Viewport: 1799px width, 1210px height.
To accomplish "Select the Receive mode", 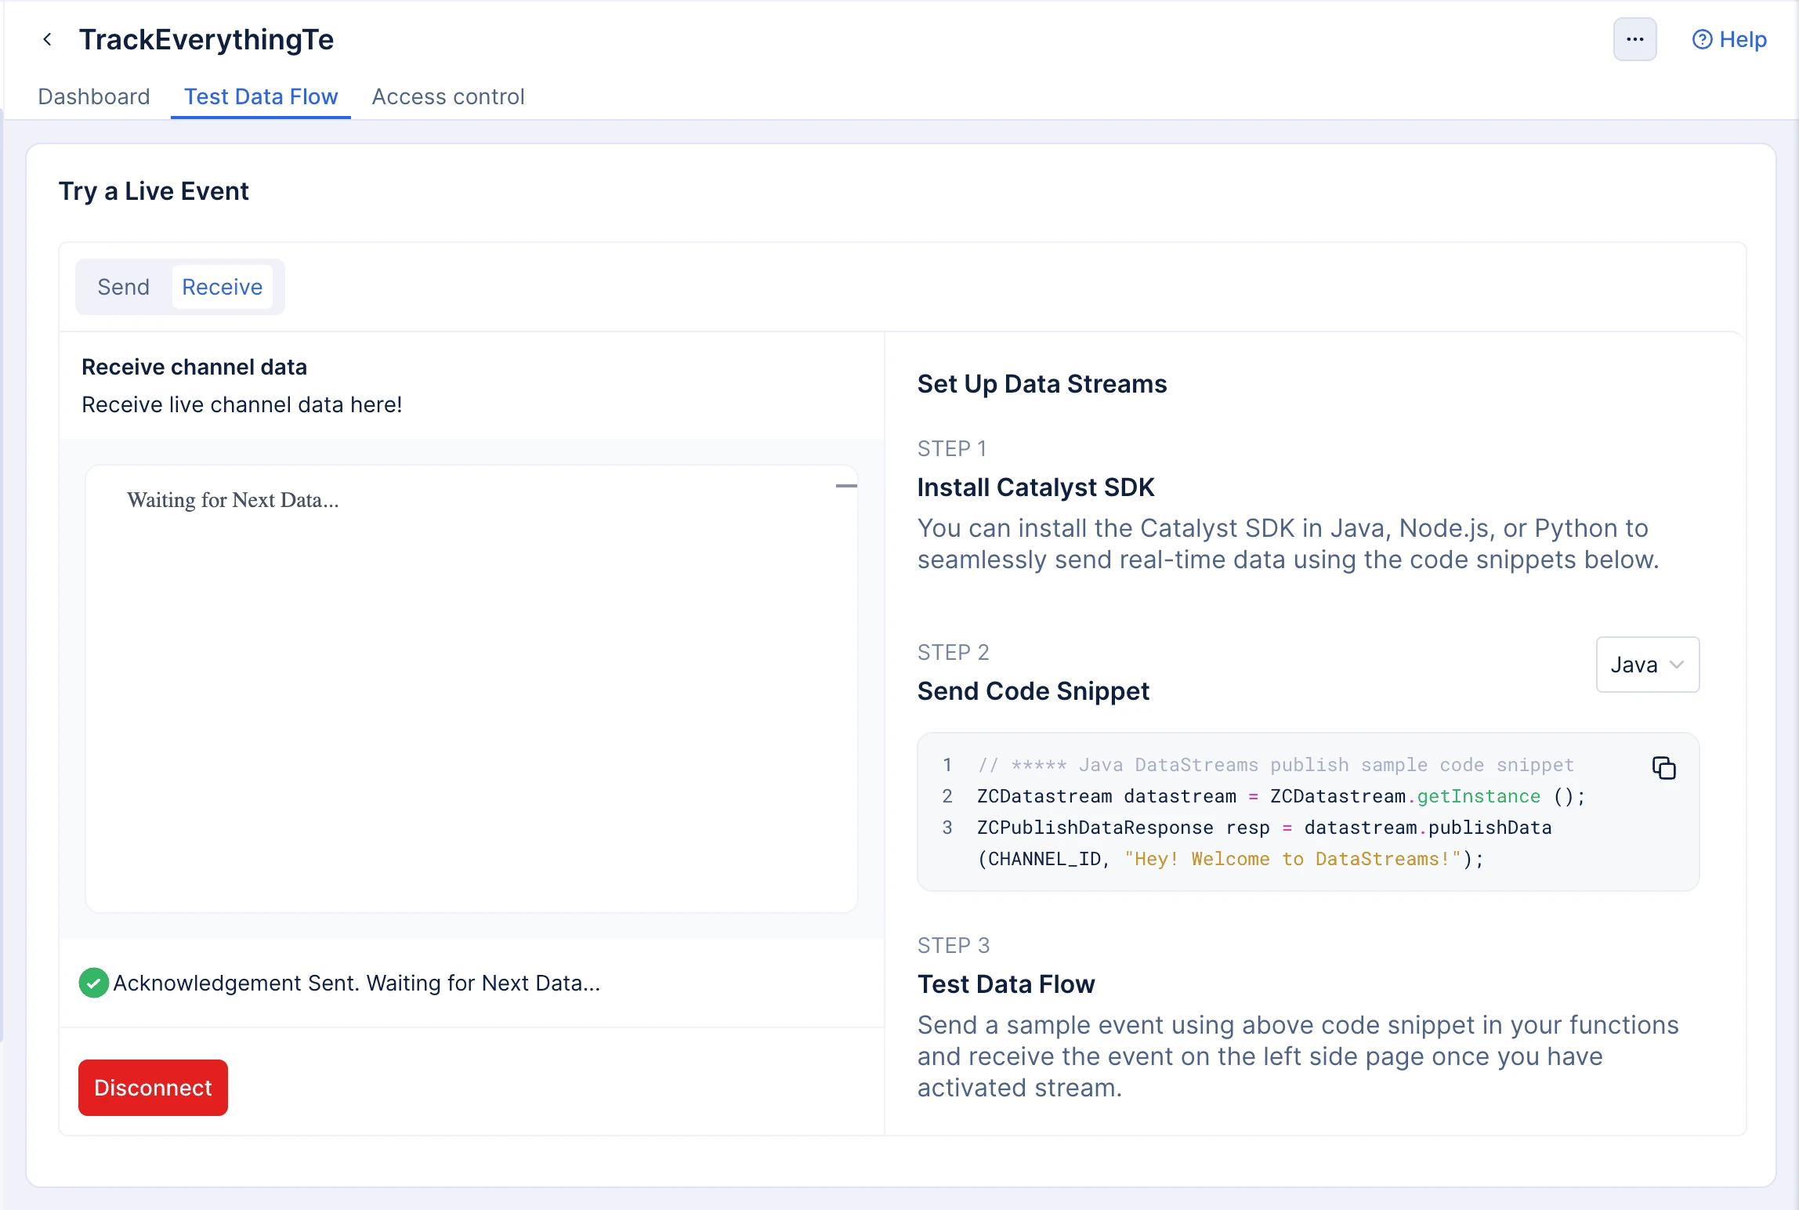I will pos(223,287).
